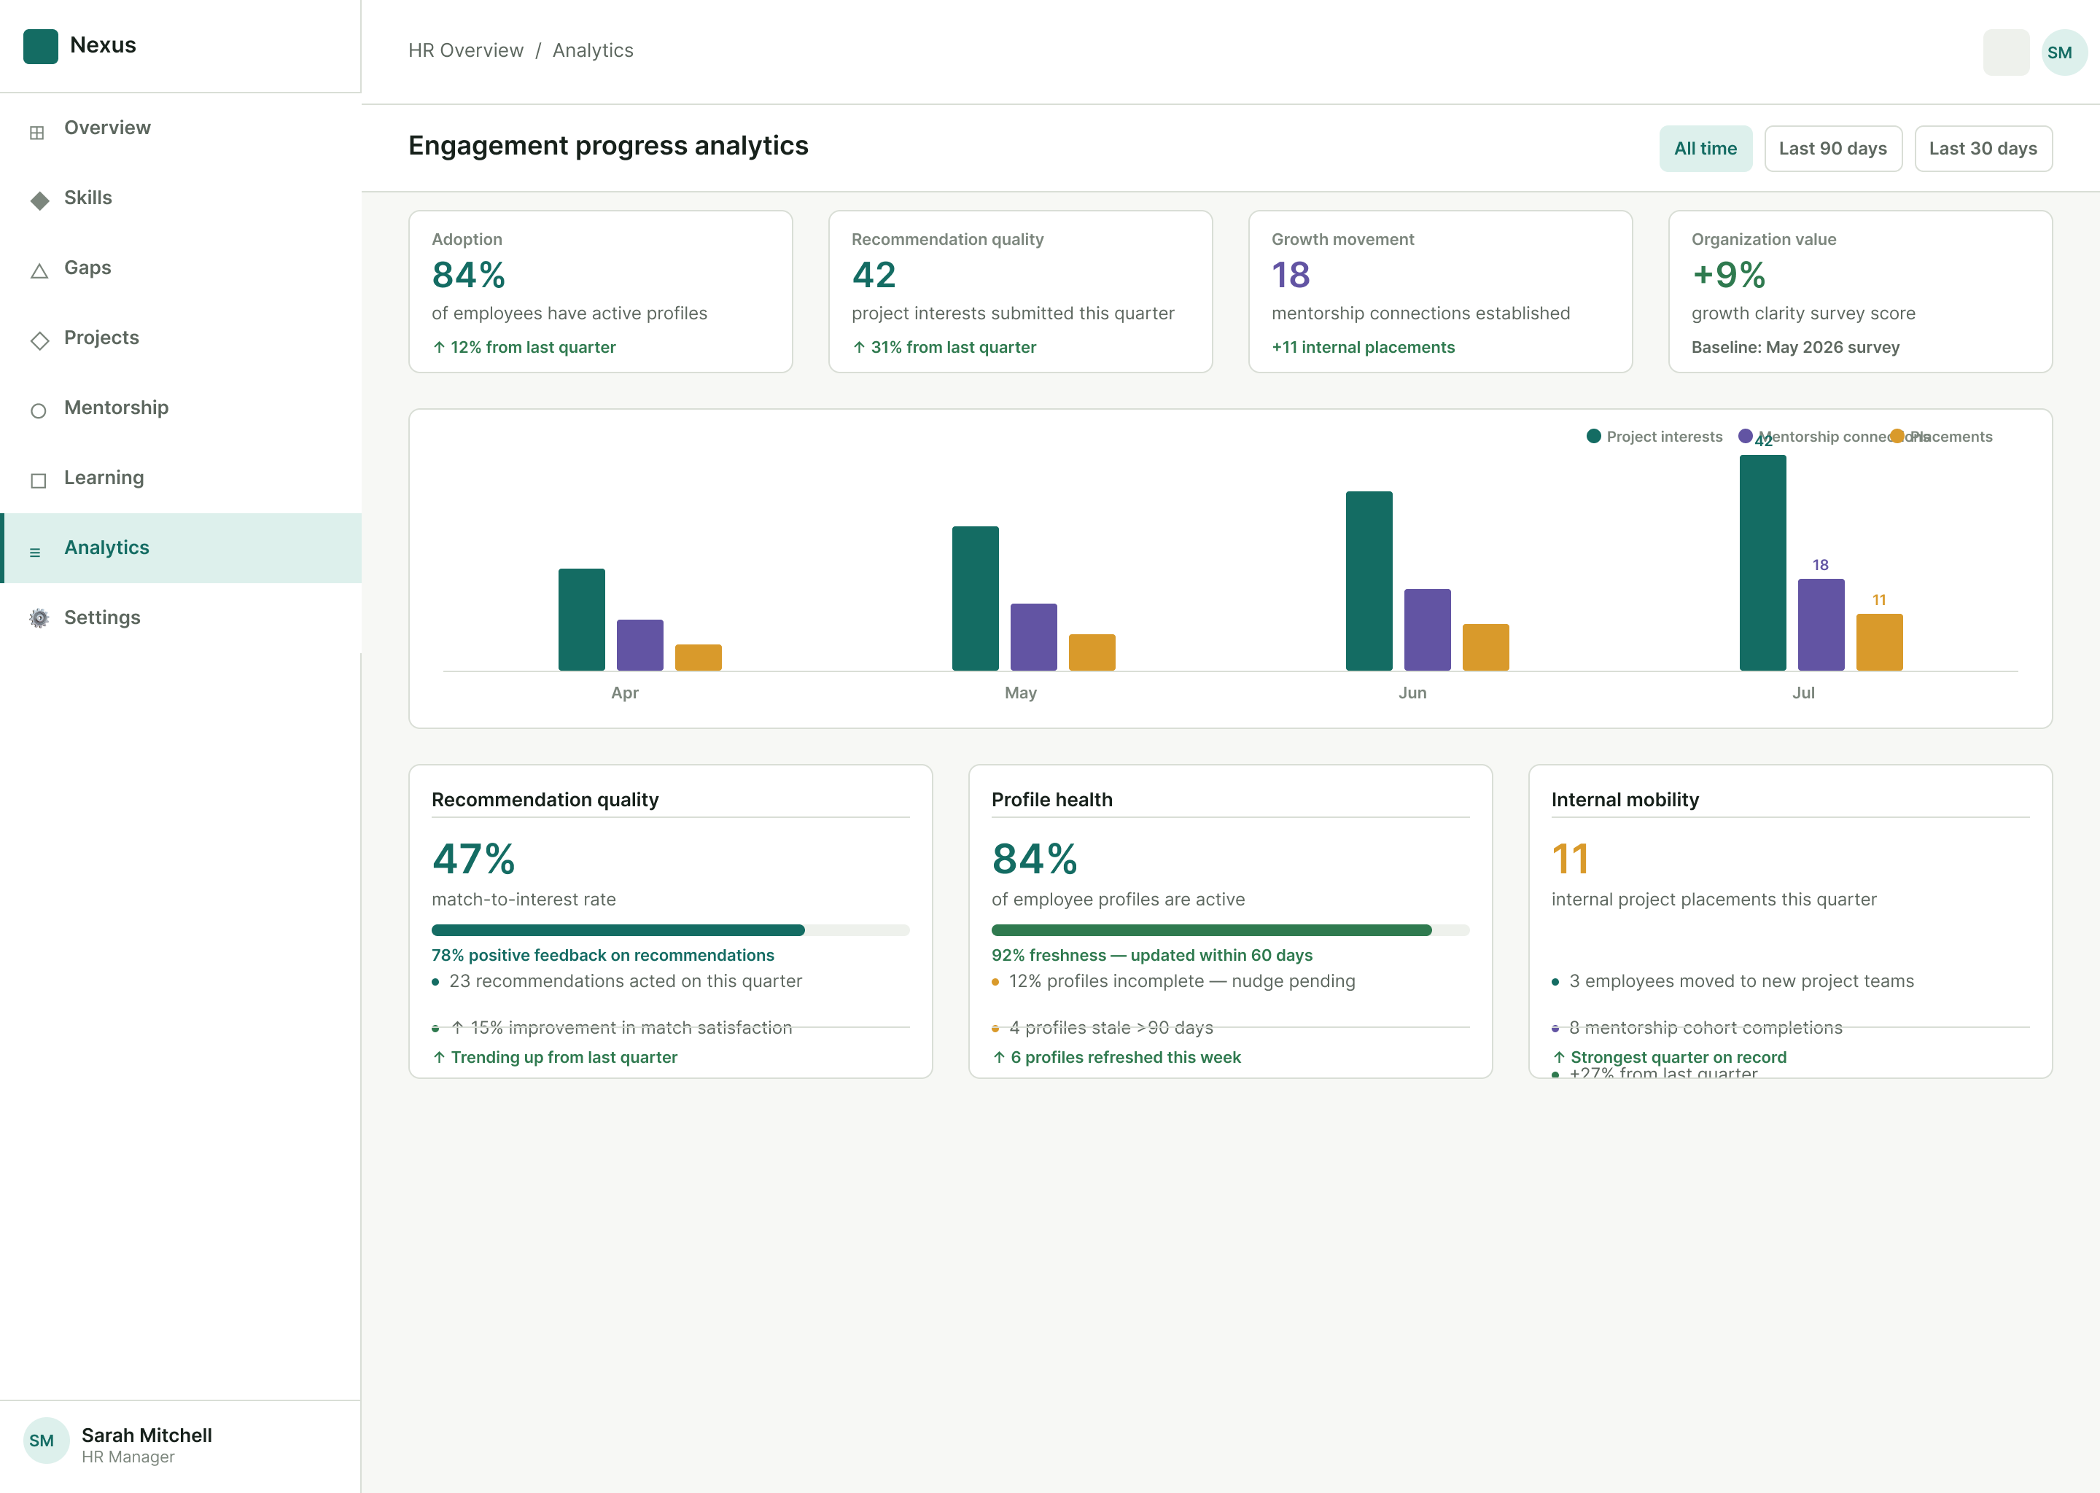Click the May mentorship connections bar
2100x1493 pixels.
(x=1033, y=637)
